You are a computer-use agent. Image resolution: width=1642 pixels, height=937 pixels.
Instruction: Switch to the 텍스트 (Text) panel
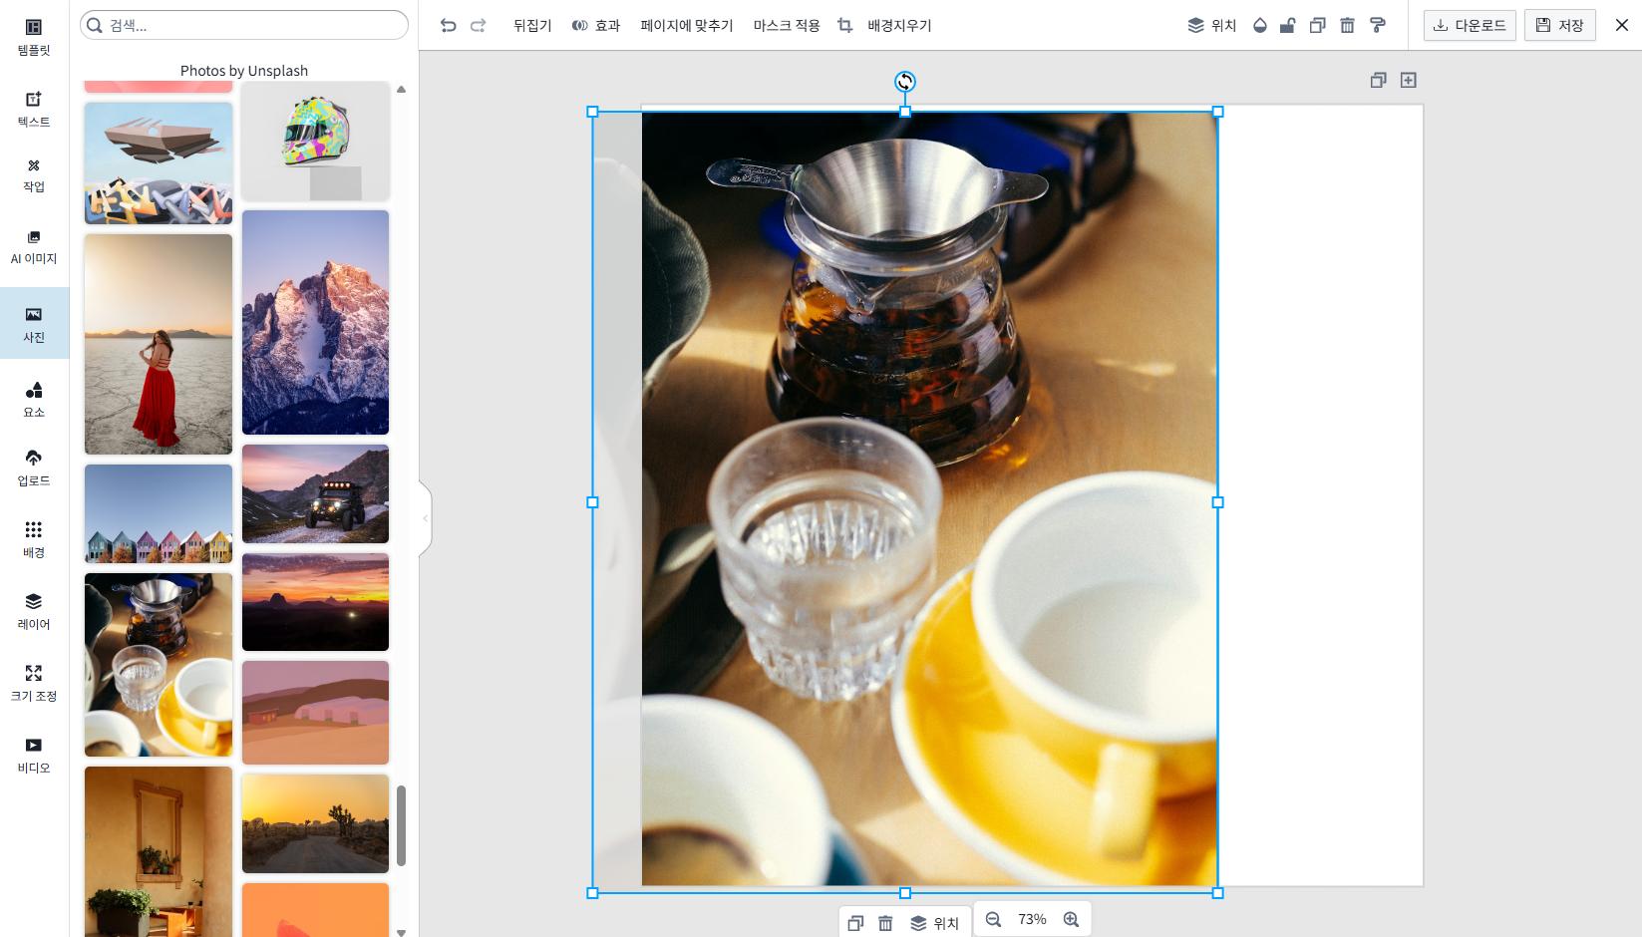33,110
